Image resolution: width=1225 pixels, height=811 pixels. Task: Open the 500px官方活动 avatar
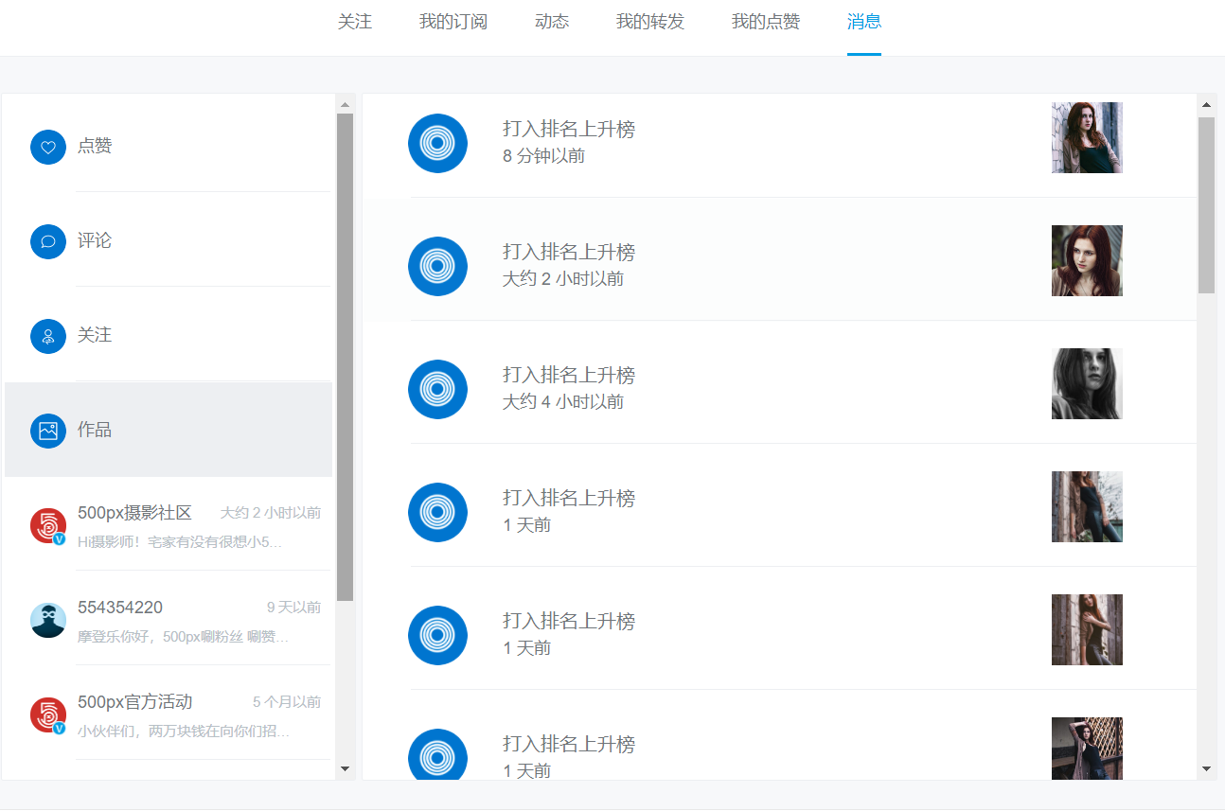(x=48, y=715)
